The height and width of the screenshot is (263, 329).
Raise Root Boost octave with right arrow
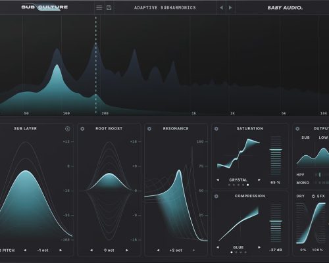coord(127,250)
